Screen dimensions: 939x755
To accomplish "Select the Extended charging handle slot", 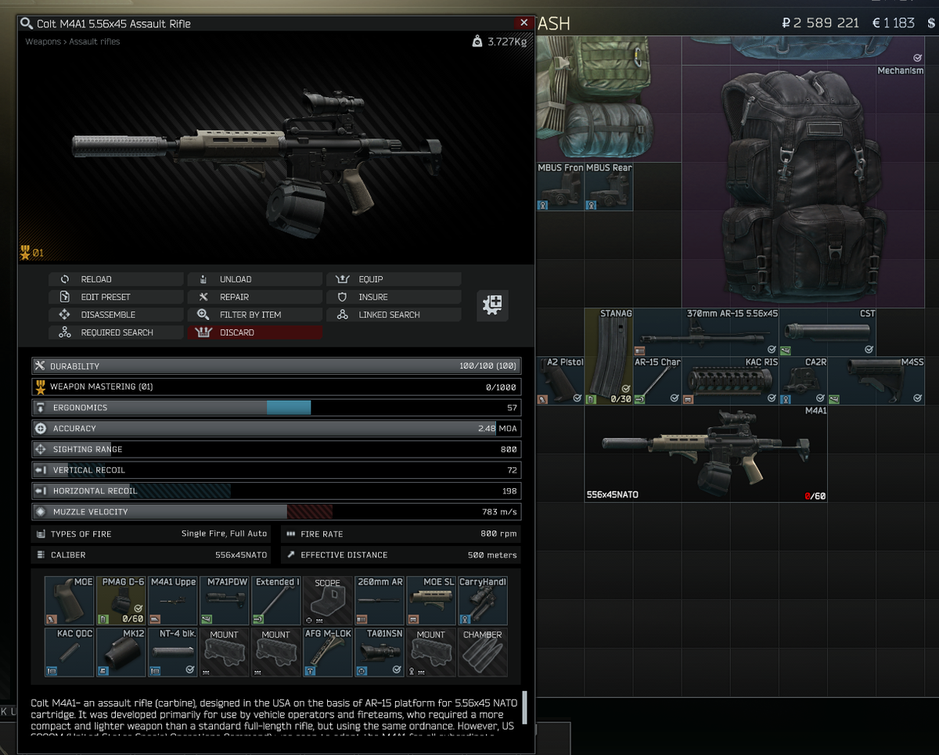I will pyautogui.click(x=276, y=600).
